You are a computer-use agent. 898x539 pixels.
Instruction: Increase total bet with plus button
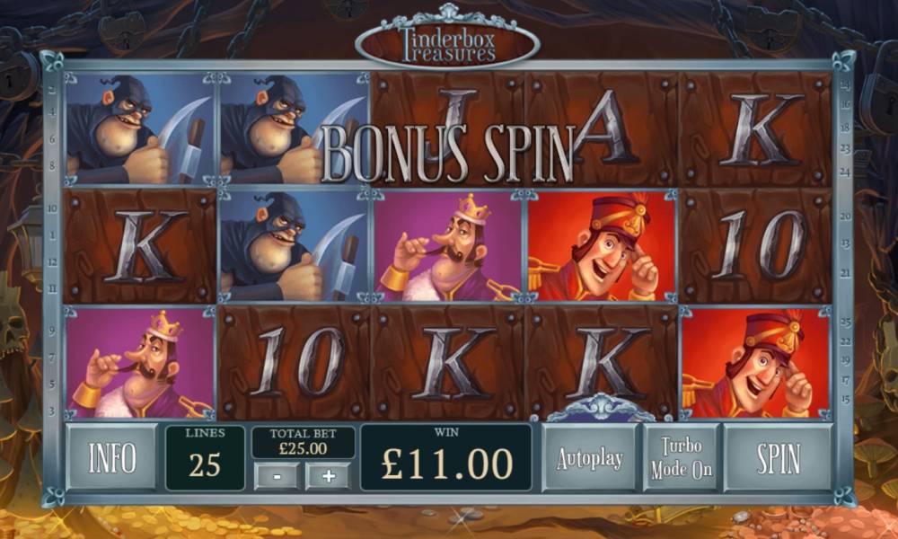click(x=328, y=476)
